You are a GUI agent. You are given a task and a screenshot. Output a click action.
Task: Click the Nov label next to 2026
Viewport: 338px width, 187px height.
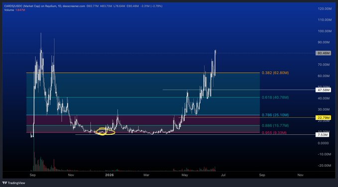[x=71, y=175]
